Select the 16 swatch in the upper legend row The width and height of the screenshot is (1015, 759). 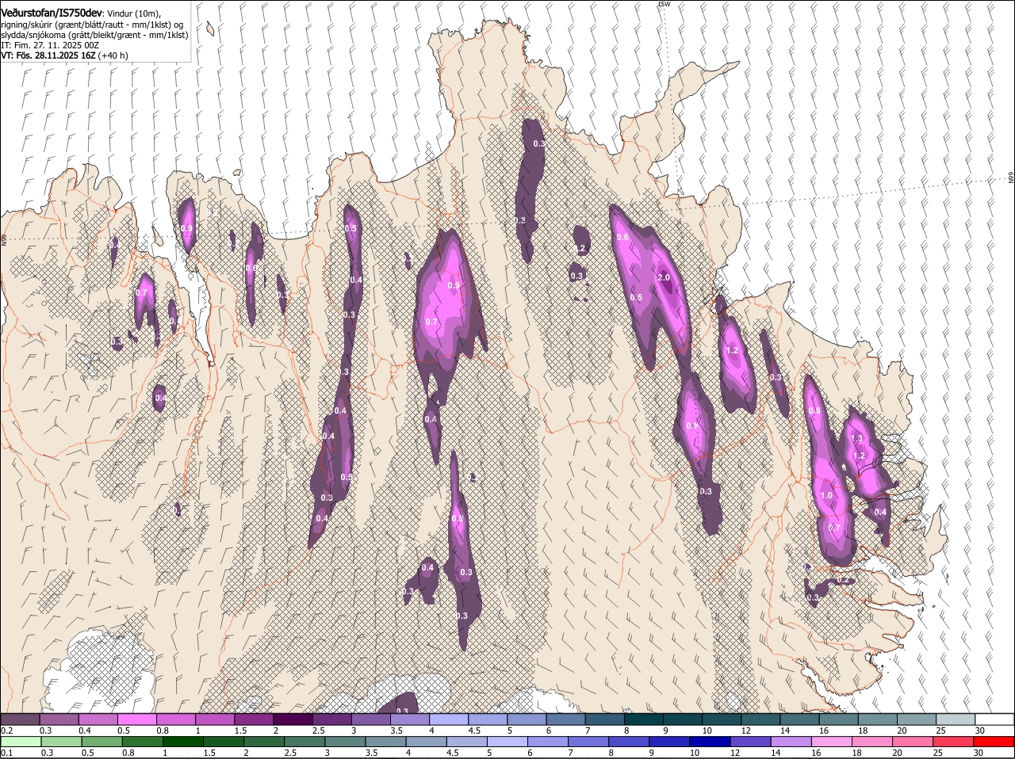(837, 719)
